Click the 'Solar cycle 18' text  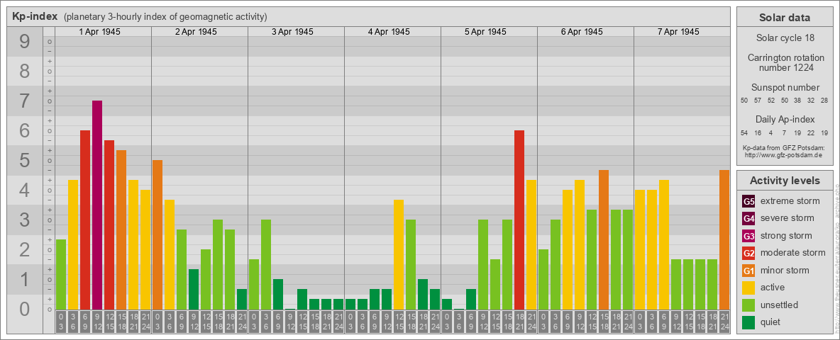pyautogui.click(x=785, y=38)
